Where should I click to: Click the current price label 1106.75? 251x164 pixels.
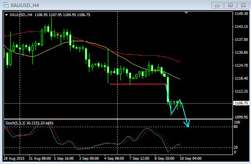(241, 103)
